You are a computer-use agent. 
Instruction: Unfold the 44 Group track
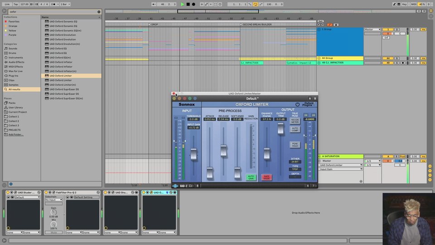click(x=319, y=58)
